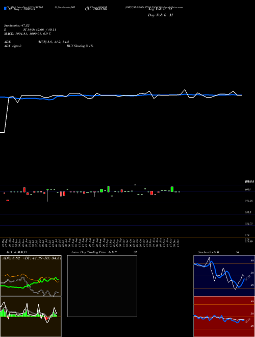Click the tall green candle near 01 Sep
This screenshot has height=337, width=255.
pos(109,189)
